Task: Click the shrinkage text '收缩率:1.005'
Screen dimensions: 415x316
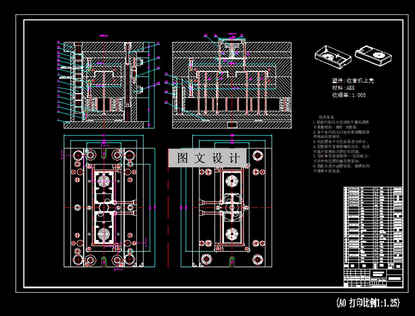Action: click(349, 95)
